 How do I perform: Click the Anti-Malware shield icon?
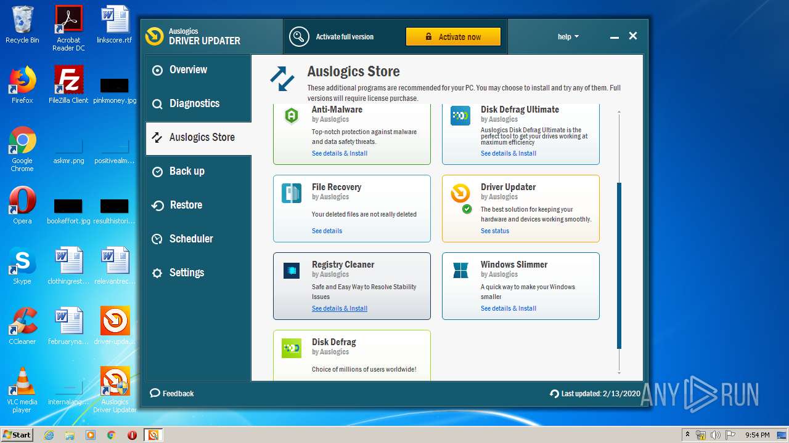coord(292,115)
